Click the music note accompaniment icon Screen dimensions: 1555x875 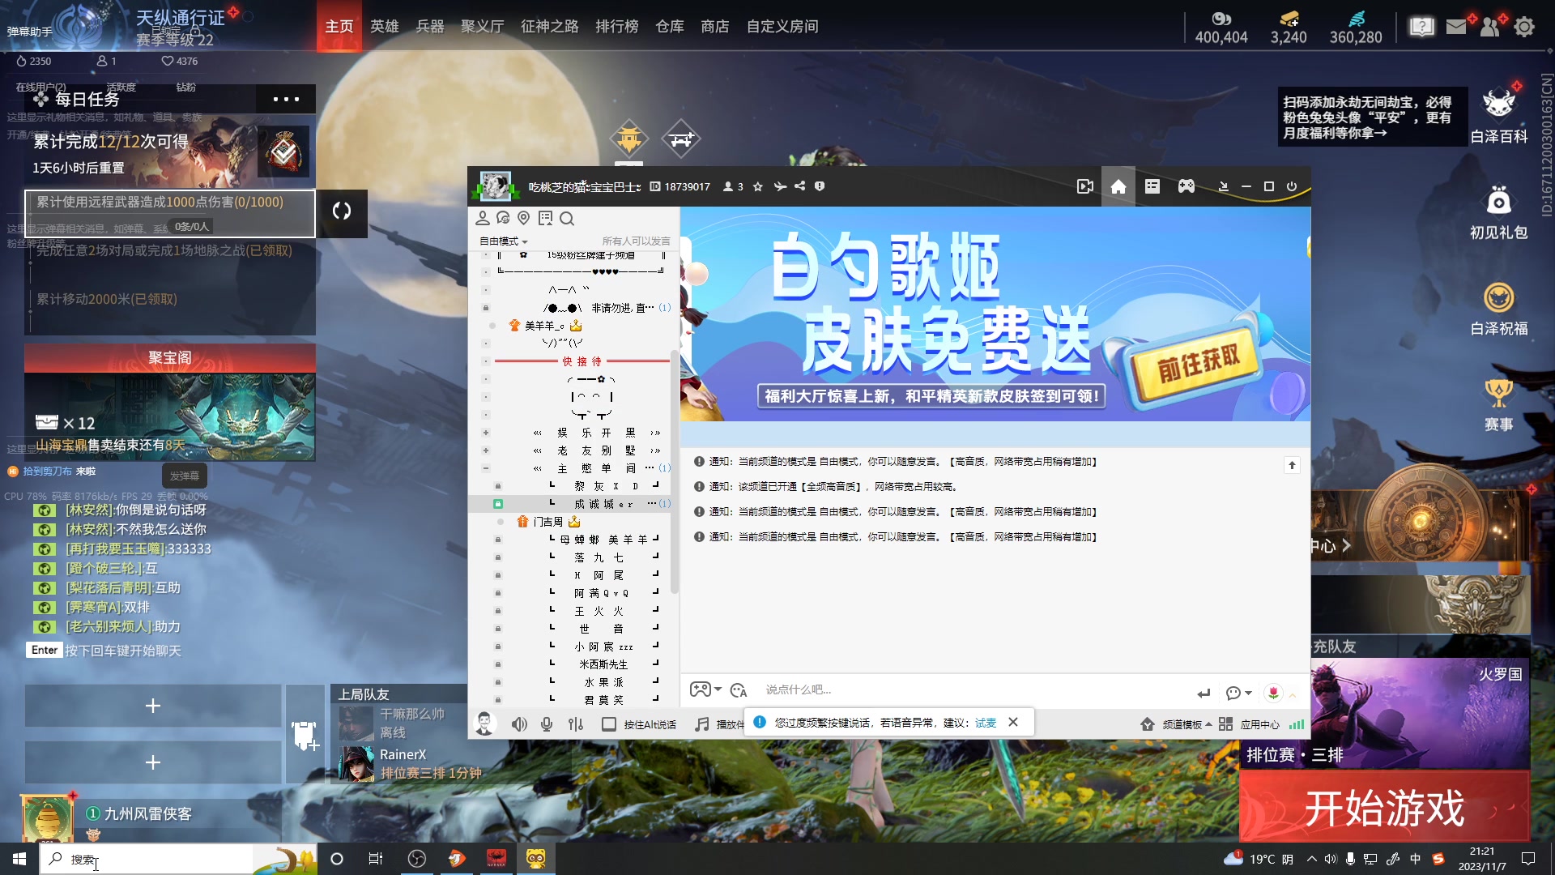tap(702, 724)
